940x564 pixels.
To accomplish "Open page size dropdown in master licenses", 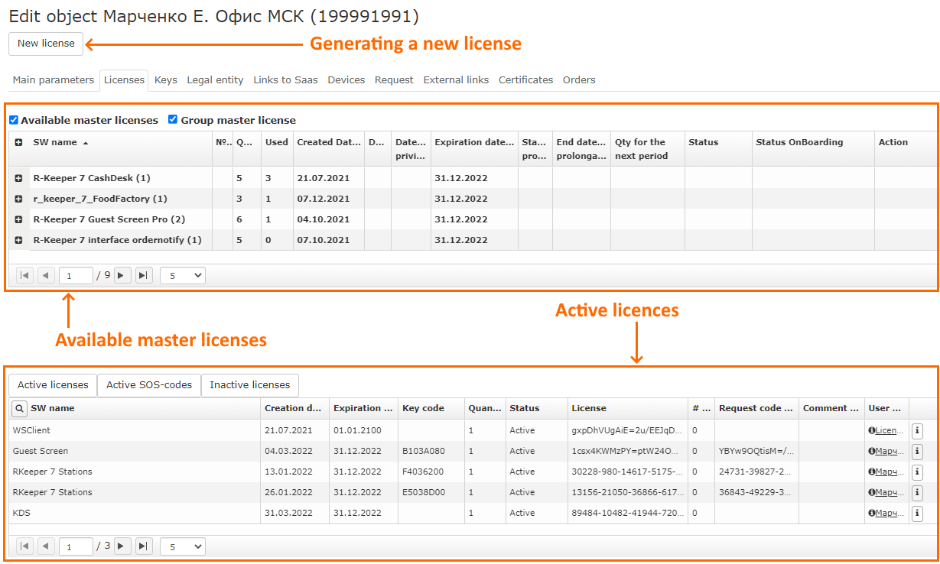I will 183,275.
